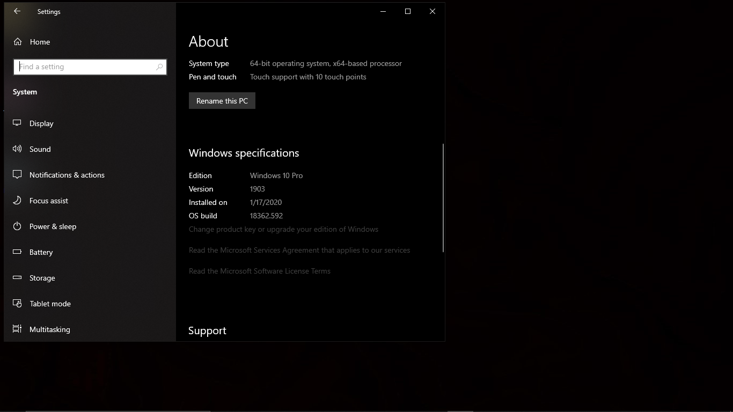Image resolution: width=733 pixels, height=412 pixels.
Task: Click the OS build value 18362.592
Action: (x=266, y=216)
